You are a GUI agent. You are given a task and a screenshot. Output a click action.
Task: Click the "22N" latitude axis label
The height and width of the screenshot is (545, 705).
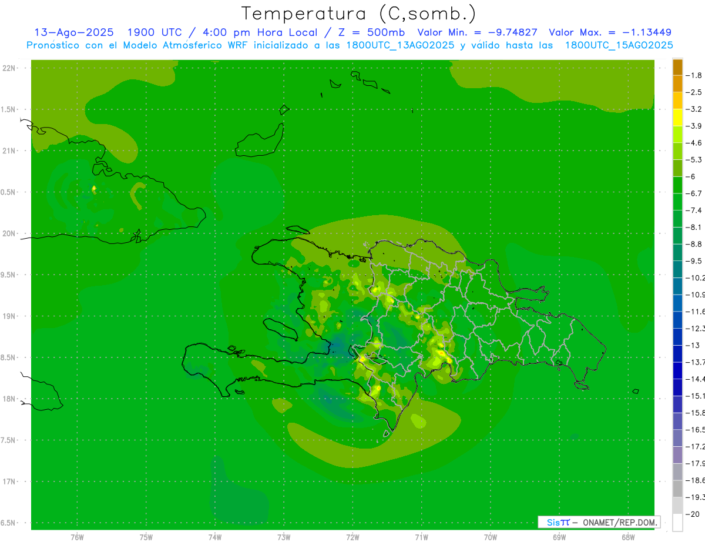click(x=10, y=68)
